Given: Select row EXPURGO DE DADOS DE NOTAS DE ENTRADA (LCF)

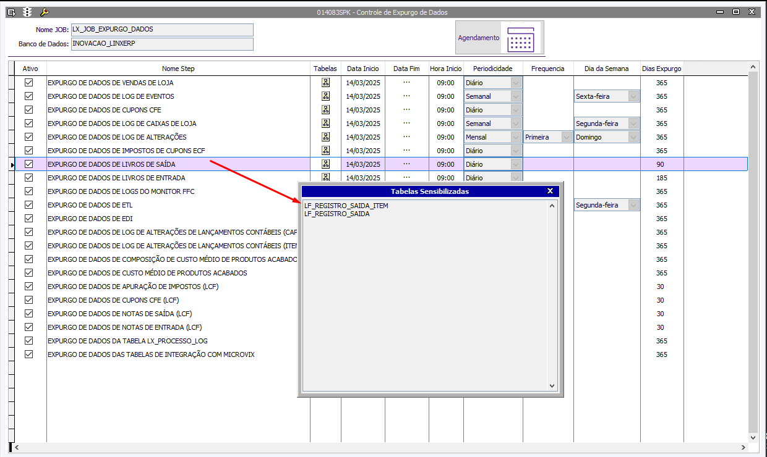Looking at the screenshot, I should [125, 327].
